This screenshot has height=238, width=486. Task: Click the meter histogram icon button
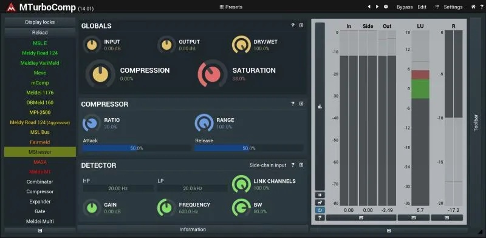coord(320,107)
